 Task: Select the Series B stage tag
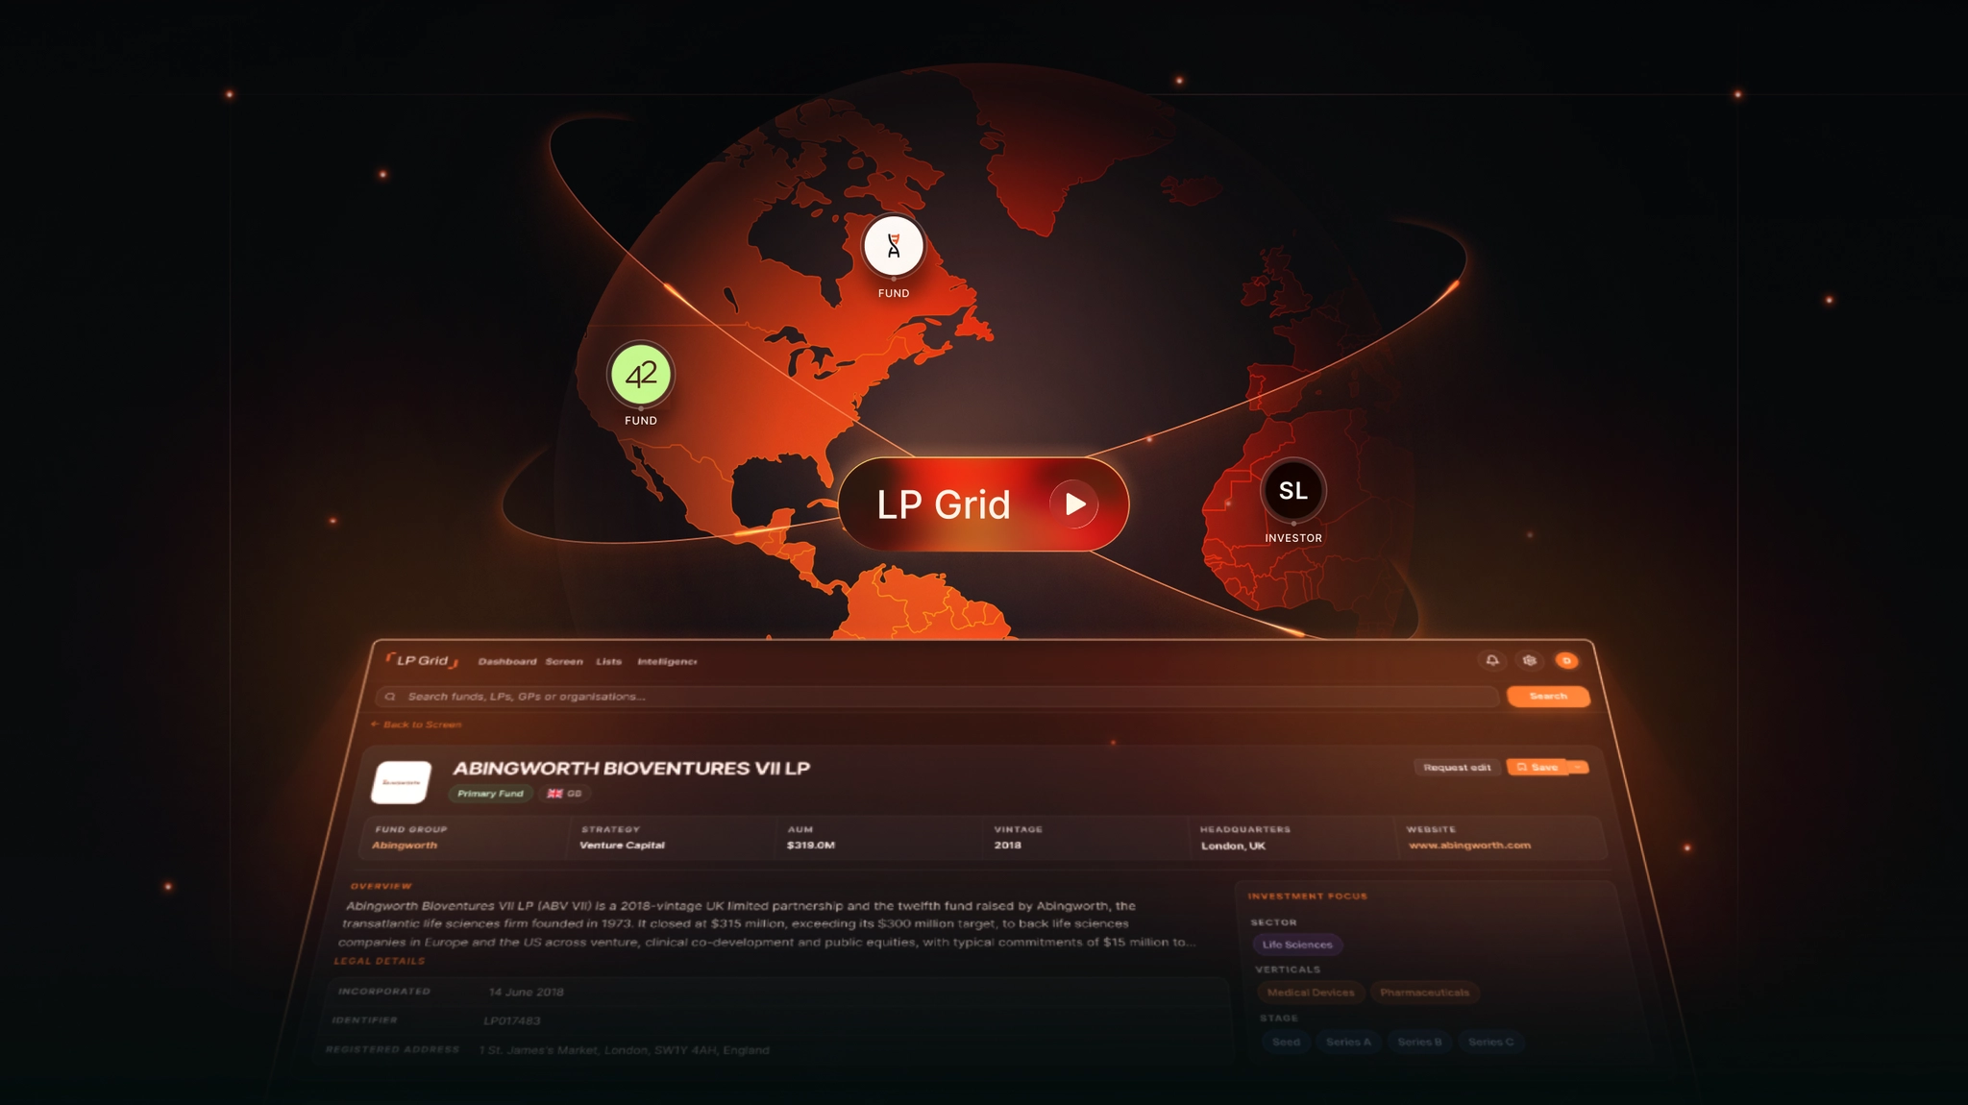tap(1419, 1042)
